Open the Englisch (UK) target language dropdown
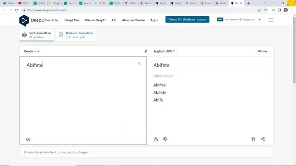The width and height of the screenshot is (296, 166). pos(165,51)
